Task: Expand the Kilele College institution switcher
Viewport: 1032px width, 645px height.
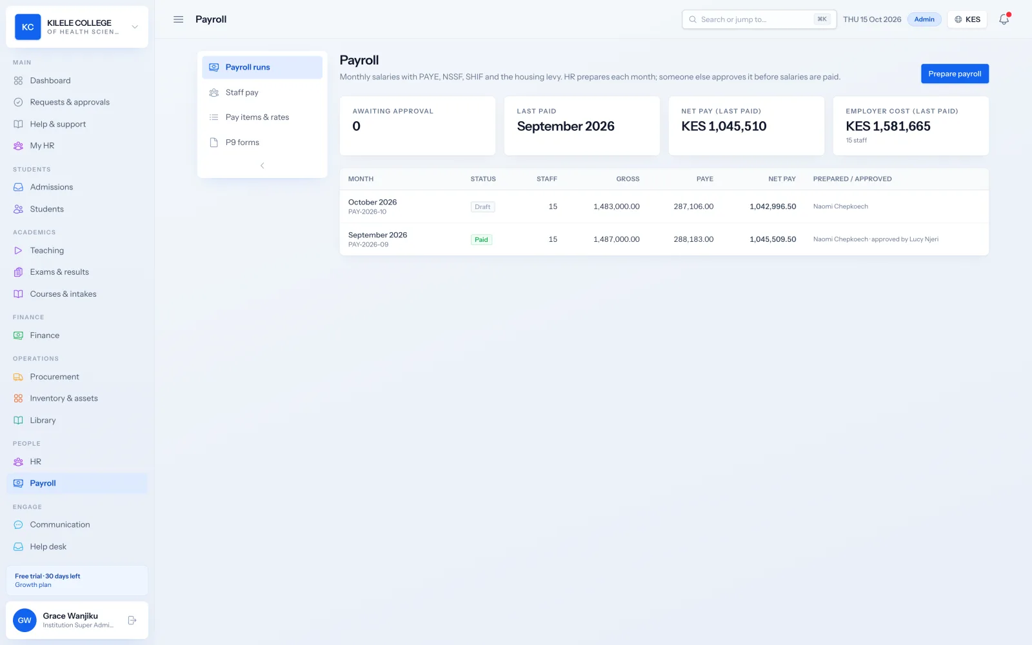Action: (135, 27)
